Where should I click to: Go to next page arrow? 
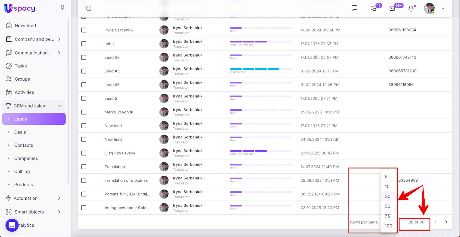[x=446, y=222]
